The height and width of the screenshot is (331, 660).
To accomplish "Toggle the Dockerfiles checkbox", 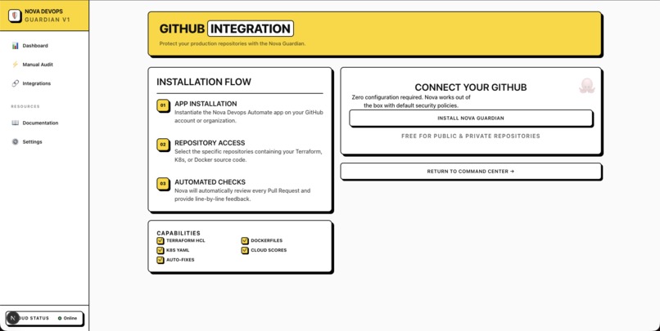I will coord(245,240).
